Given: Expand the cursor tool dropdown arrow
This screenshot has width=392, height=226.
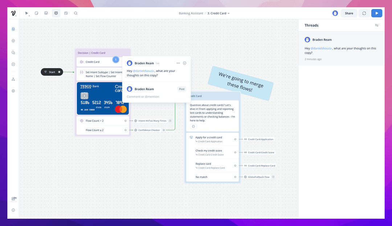Looking at the screenshot, I should pyautogui.click(x=29, y=16).
